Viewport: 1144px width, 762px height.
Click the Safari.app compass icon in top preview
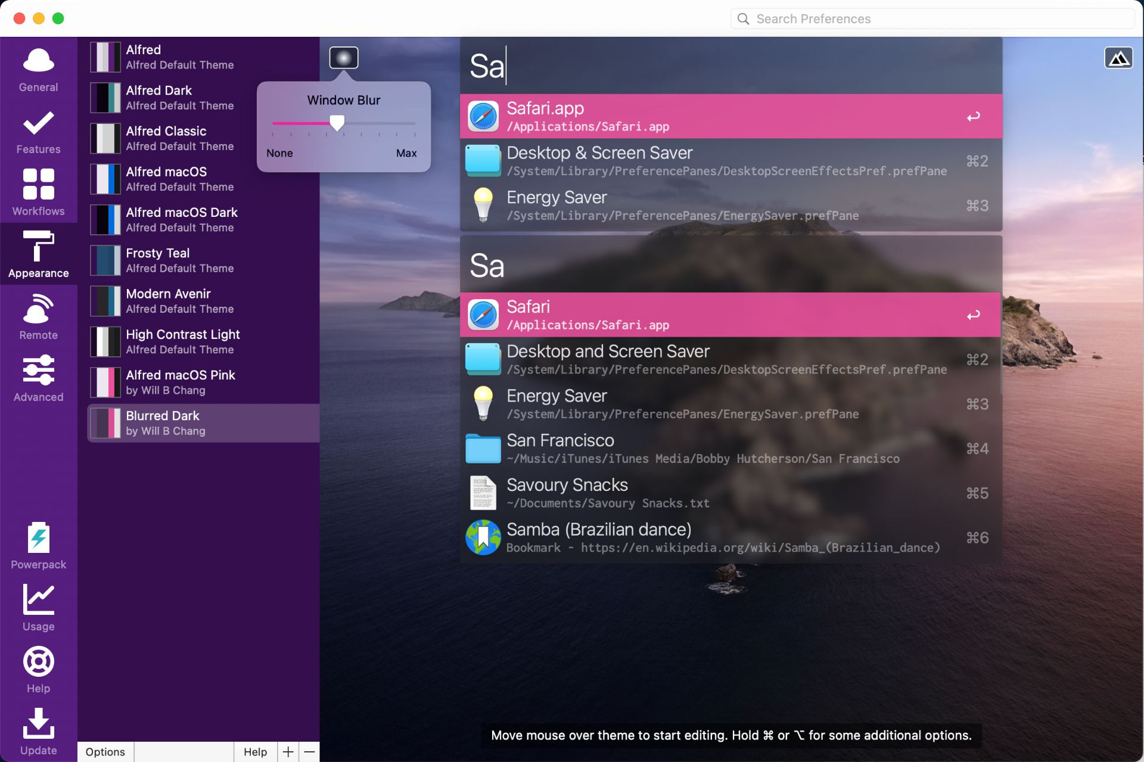483,116
